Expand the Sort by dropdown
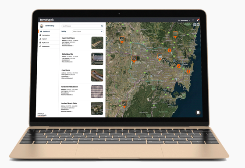Viewport: 245px width, 168px height. coord(88,31)
